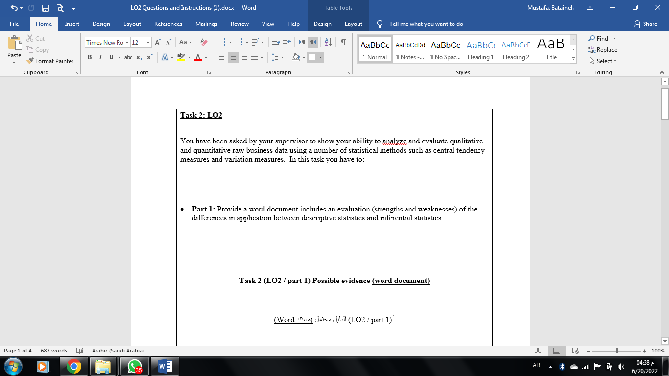
Task: Enable center text alignment
Action: 233,57
